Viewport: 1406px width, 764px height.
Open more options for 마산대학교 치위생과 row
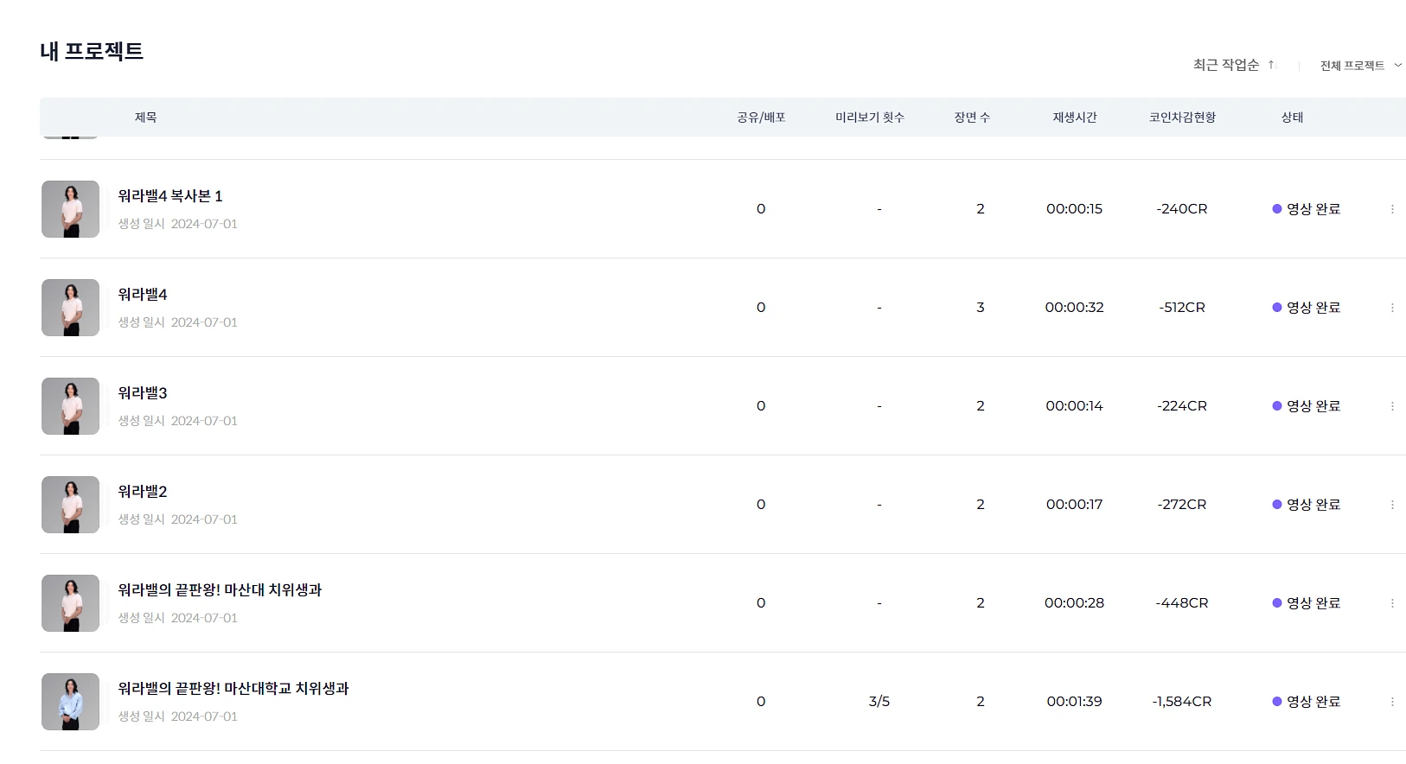pyautogui.click(x=1392, y=702)
